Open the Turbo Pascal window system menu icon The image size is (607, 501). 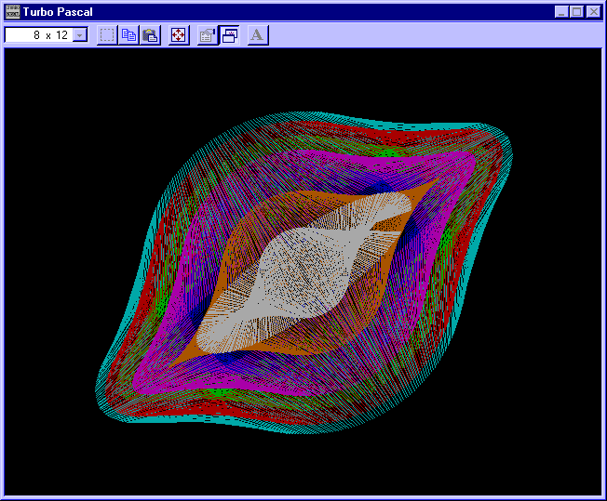click(x=12, y=12)
